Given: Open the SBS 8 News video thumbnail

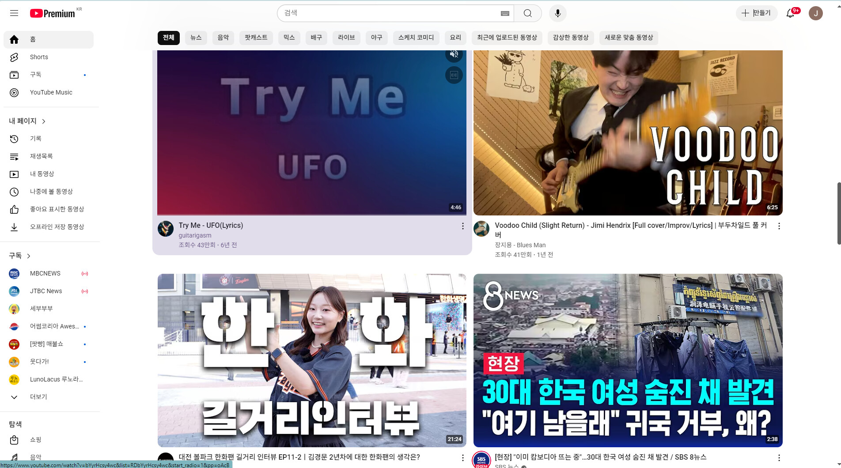Looking at the screenshot, I should (628, 360).
